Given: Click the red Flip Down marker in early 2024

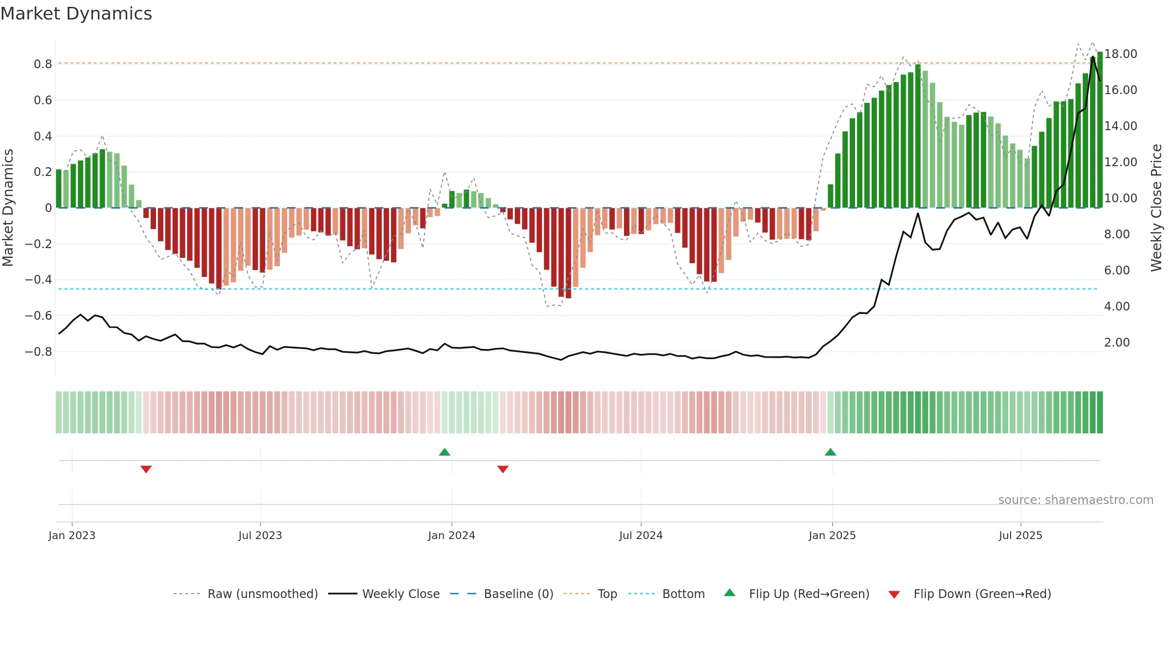Looking at the screenshot, I should 503,469.
